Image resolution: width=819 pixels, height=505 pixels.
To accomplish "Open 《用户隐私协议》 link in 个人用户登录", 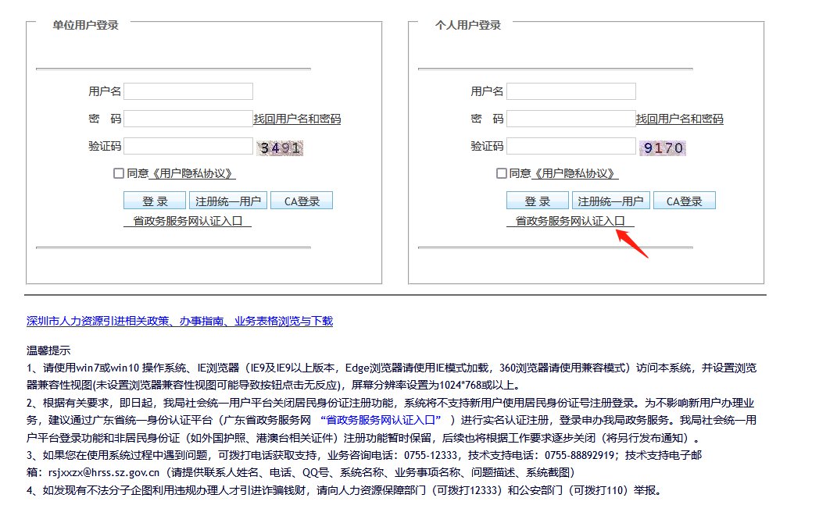I will coord(574,173).
